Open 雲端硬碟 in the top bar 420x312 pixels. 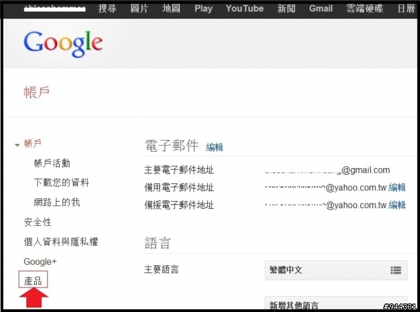tap(365, 9)
